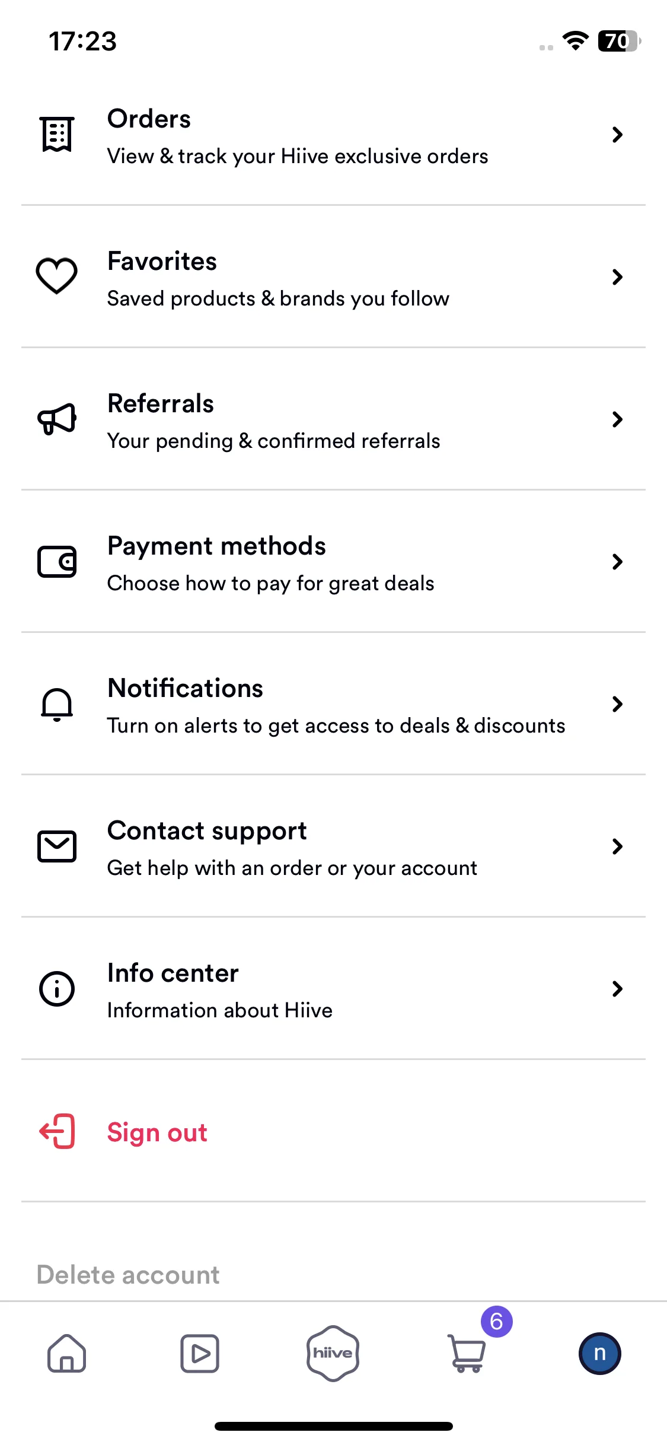Open the hiive hexagon logo tab
This screenshot has height=1445, width=667.
(x=333, y=1353)
